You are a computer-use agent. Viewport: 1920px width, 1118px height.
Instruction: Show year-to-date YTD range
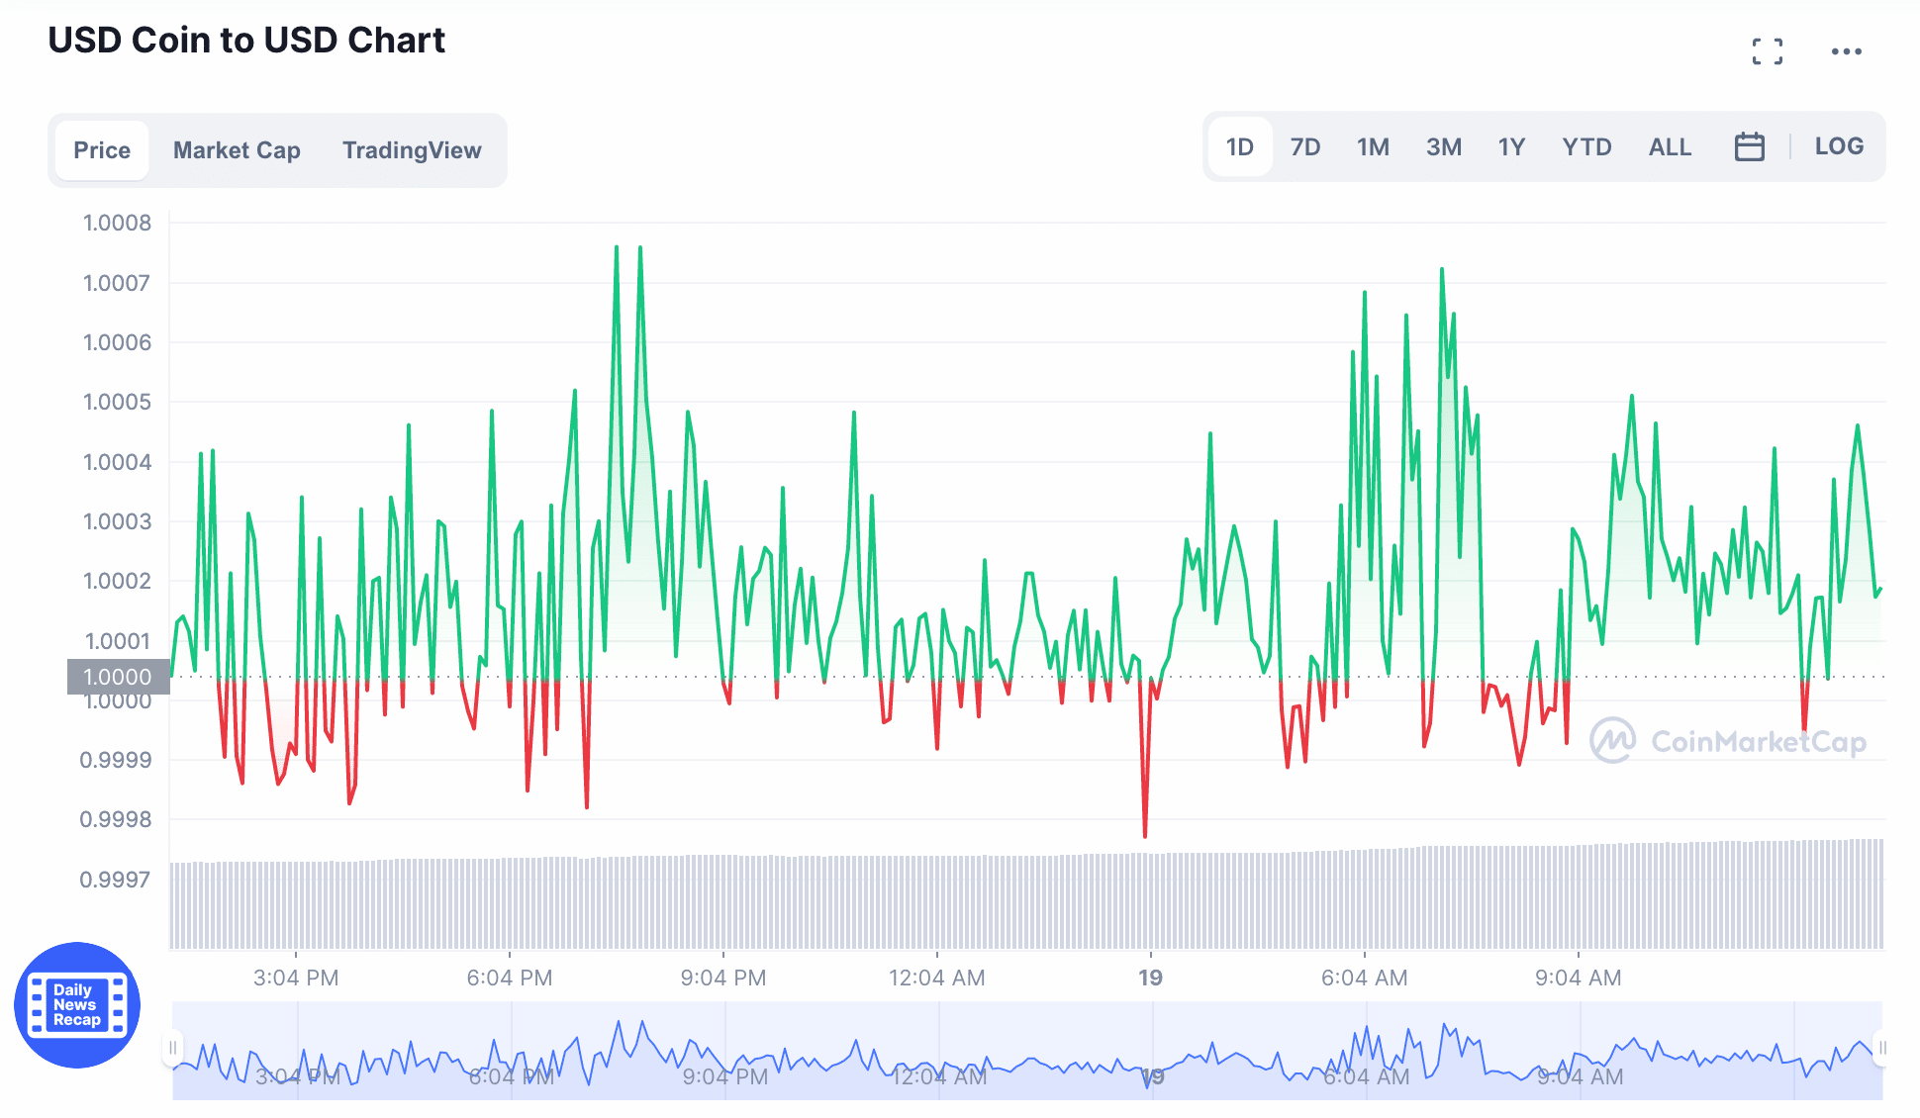[x=1586, y=147]
